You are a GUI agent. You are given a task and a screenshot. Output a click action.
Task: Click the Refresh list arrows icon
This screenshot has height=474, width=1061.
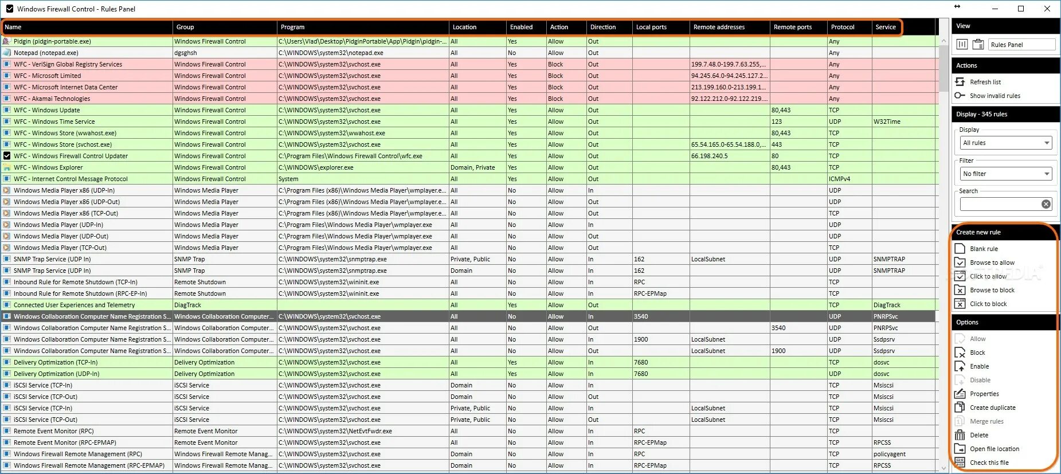click(x=960, y=82)
